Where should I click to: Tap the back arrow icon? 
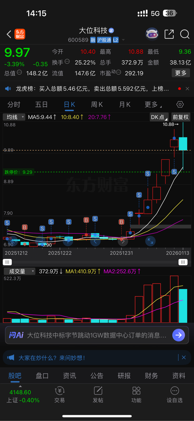pyautogui.click(x=9, y=34)
